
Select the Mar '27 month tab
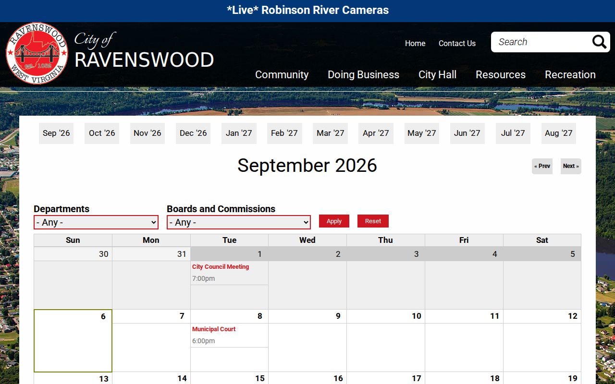(x=331, y=133)
